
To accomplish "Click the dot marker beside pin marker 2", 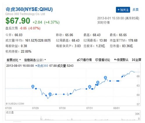I will click(x=36, y=89).
